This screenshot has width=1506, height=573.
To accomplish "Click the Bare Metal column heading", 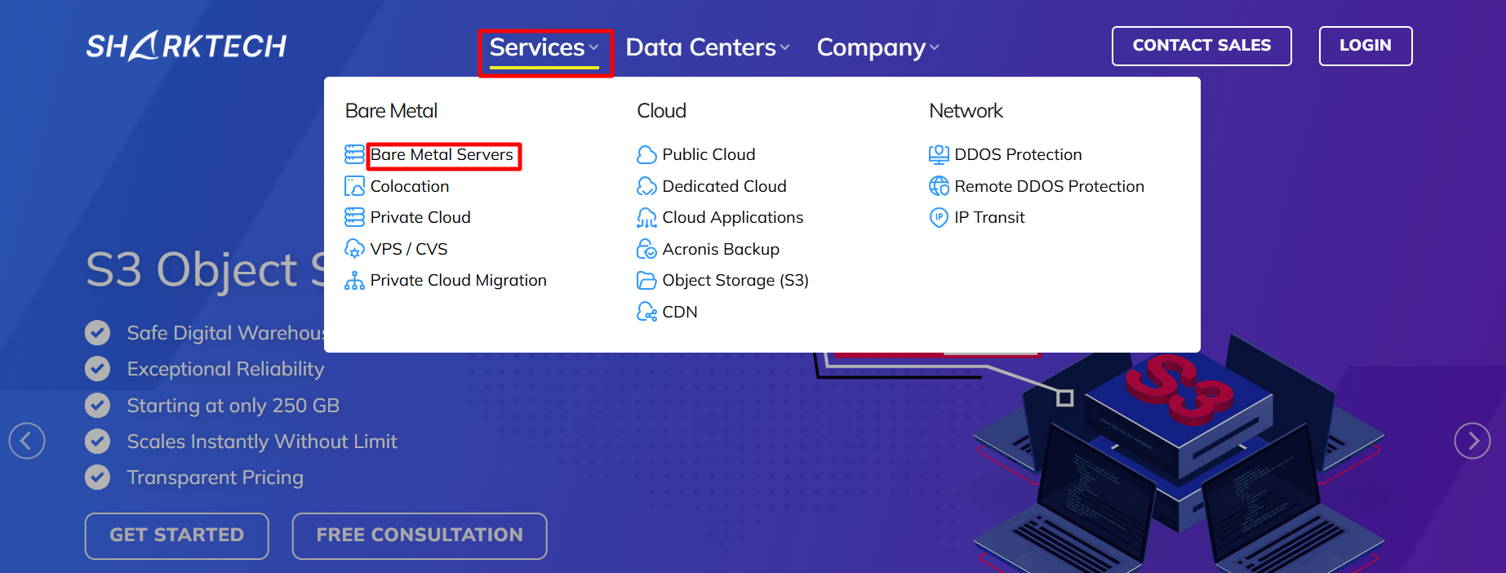I will click(x=391, y=110).
